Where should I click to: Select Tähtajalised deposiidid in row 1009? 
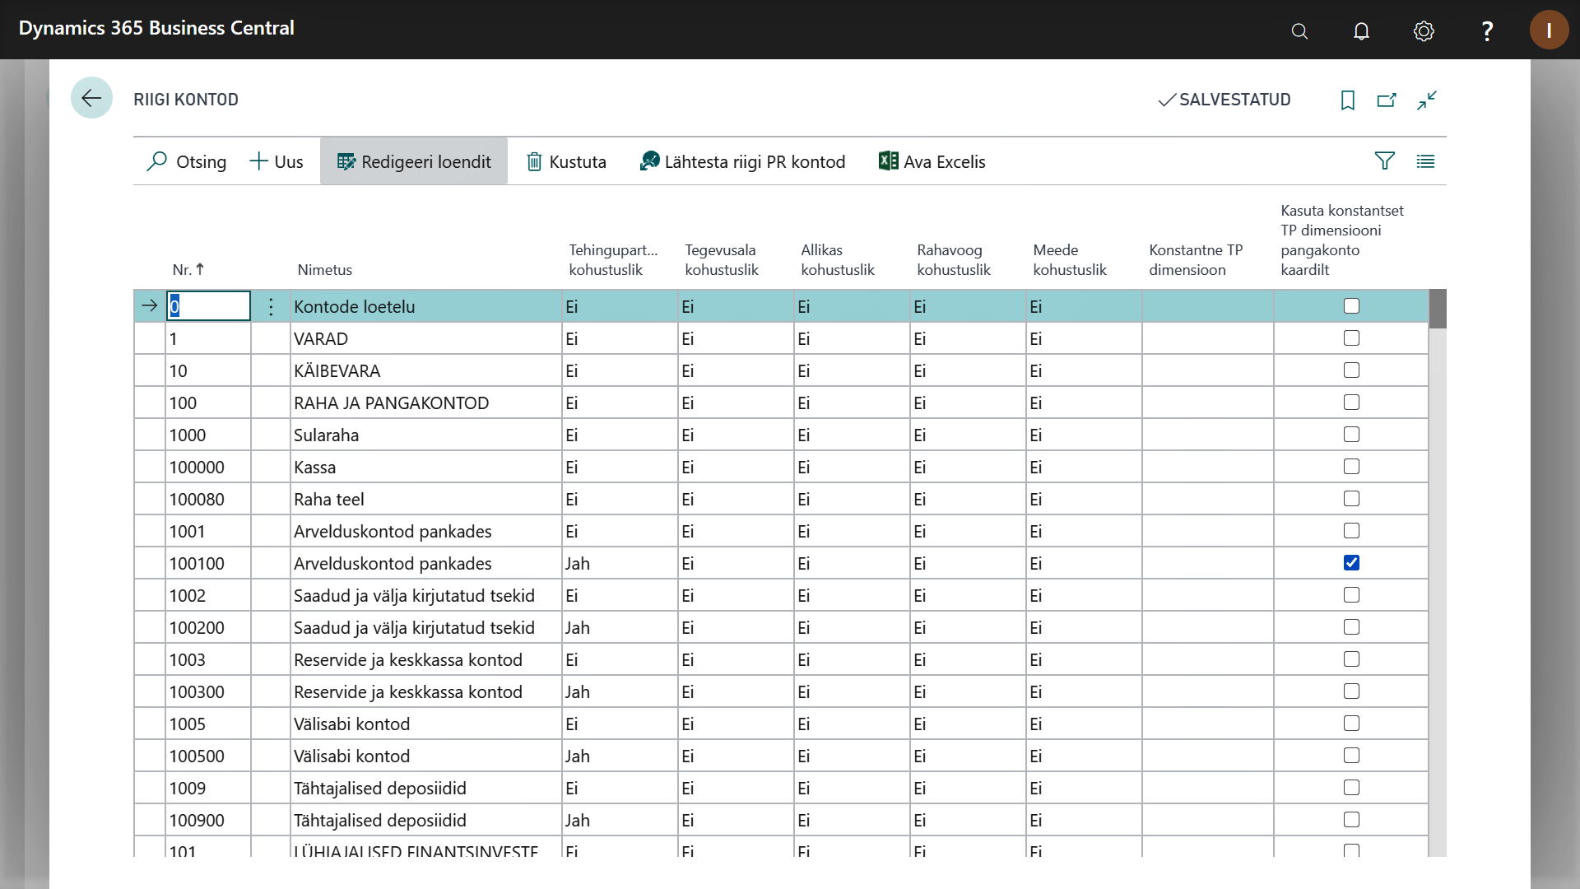(426, 788)
